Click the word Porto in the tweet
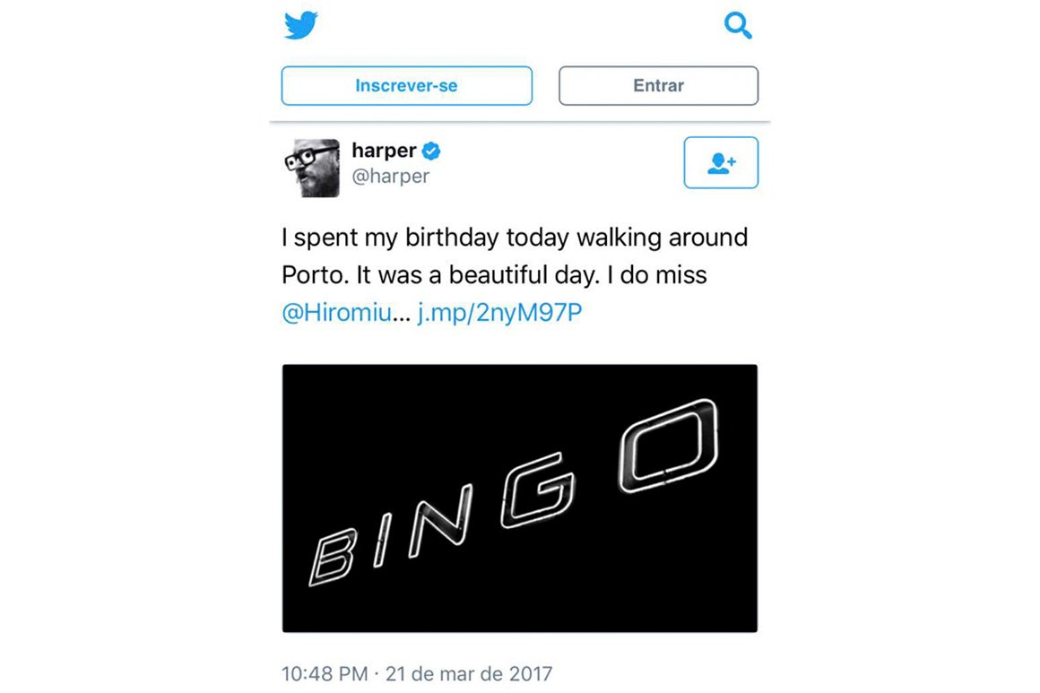The width and height of the screenshot is (1040, 693). pos(315,276)
